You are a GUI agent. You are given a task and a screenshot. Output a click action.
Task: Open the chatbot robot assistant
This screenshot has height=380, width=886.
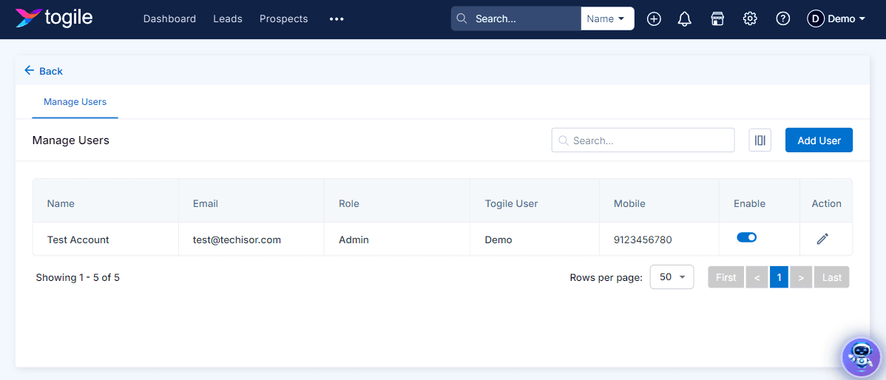pyautogui.click(x=861, y=356)
